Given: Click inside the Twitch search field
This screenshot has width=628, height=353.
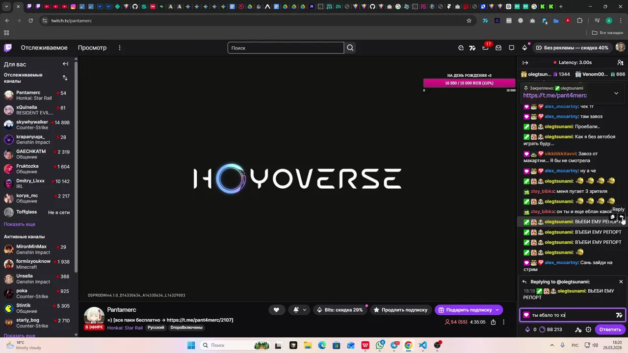Looking at the screenshot, I should tap(286, 48).
